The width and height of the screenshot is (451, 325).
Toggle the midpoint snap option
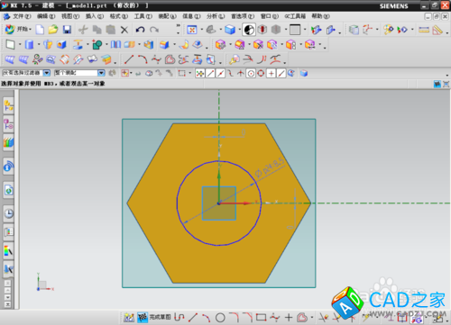[221, 73]
